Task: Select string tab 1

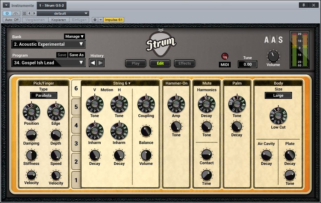Action: click(76, 180)
